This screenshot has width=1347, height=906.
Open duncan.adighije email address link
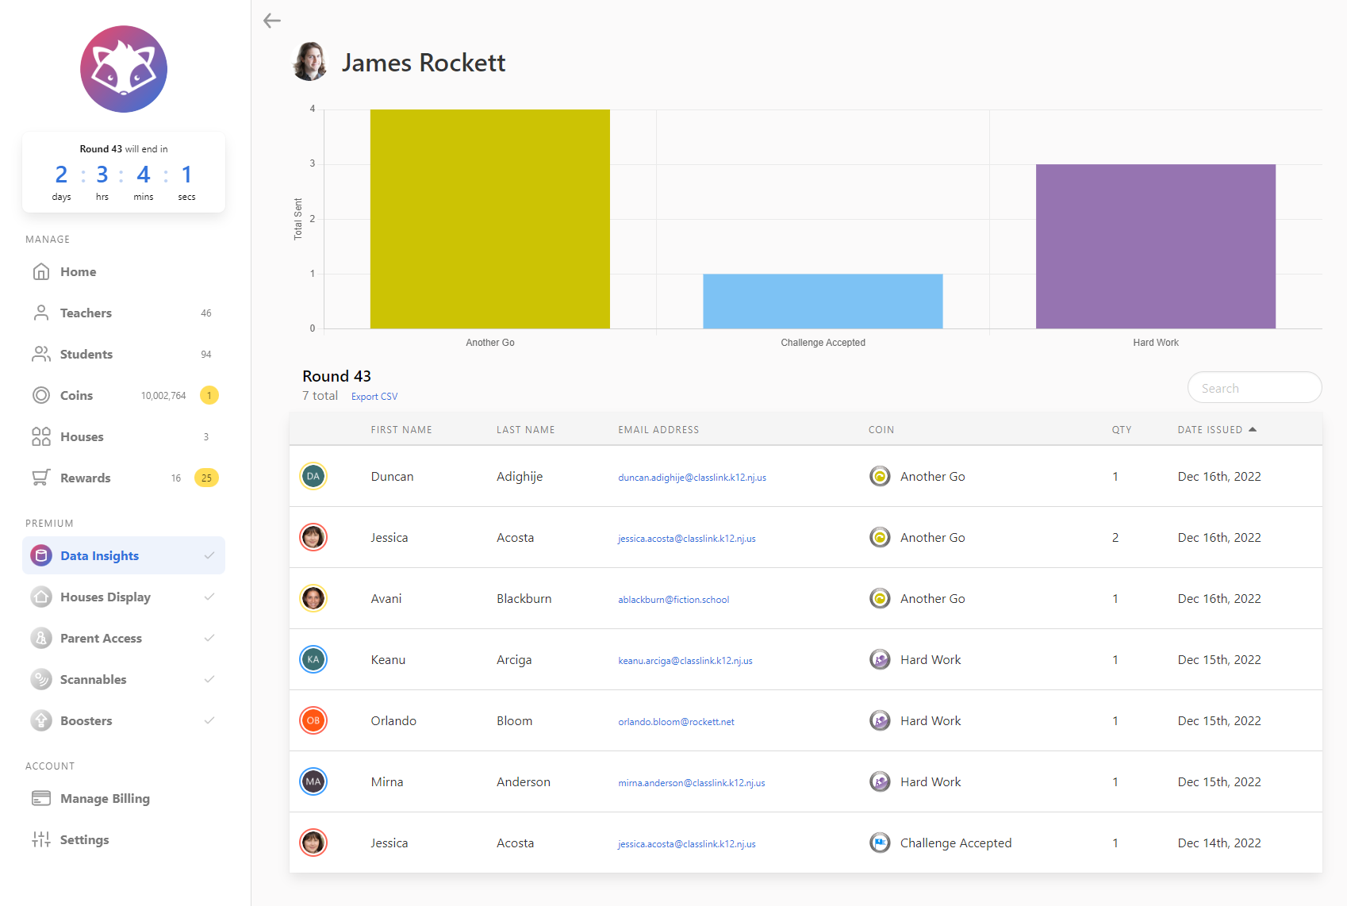tap(692, 478)
